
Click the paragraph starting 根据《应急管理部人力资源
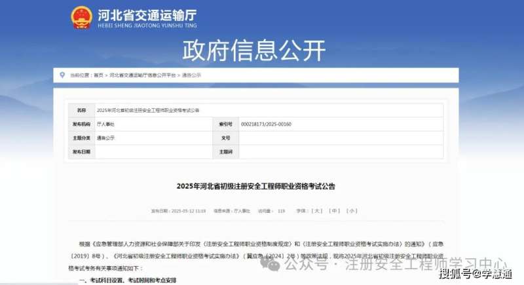point(256,256)
